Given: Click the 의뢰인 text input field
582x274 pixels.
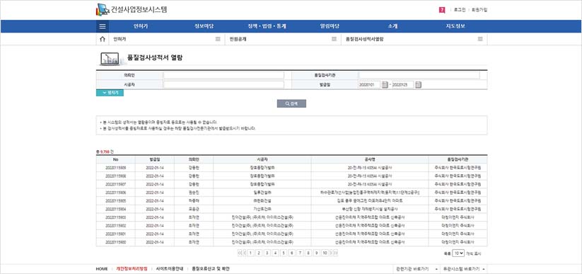Looking at the screenshot, I should (223, 75).
